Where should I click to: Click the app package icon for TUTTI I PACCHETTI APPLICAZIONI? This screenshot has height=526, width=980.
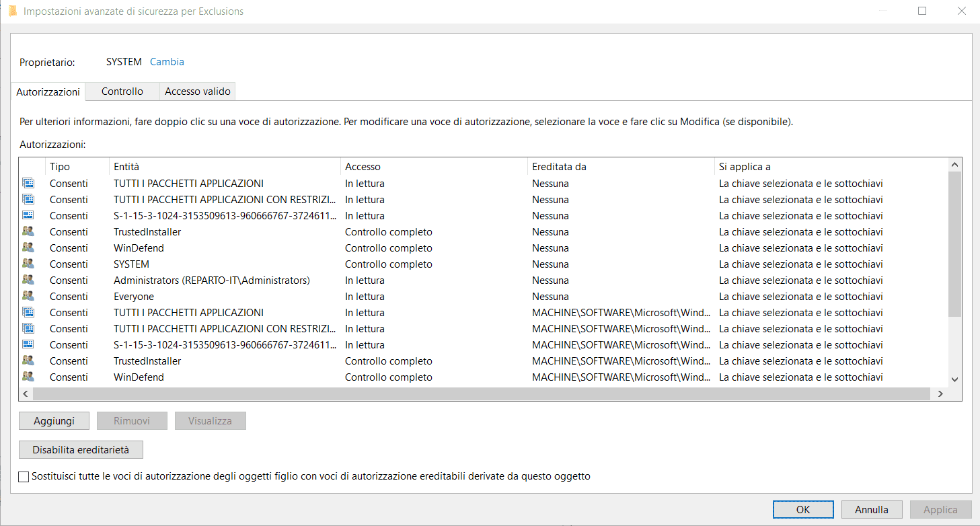click(x=28, y=183)
